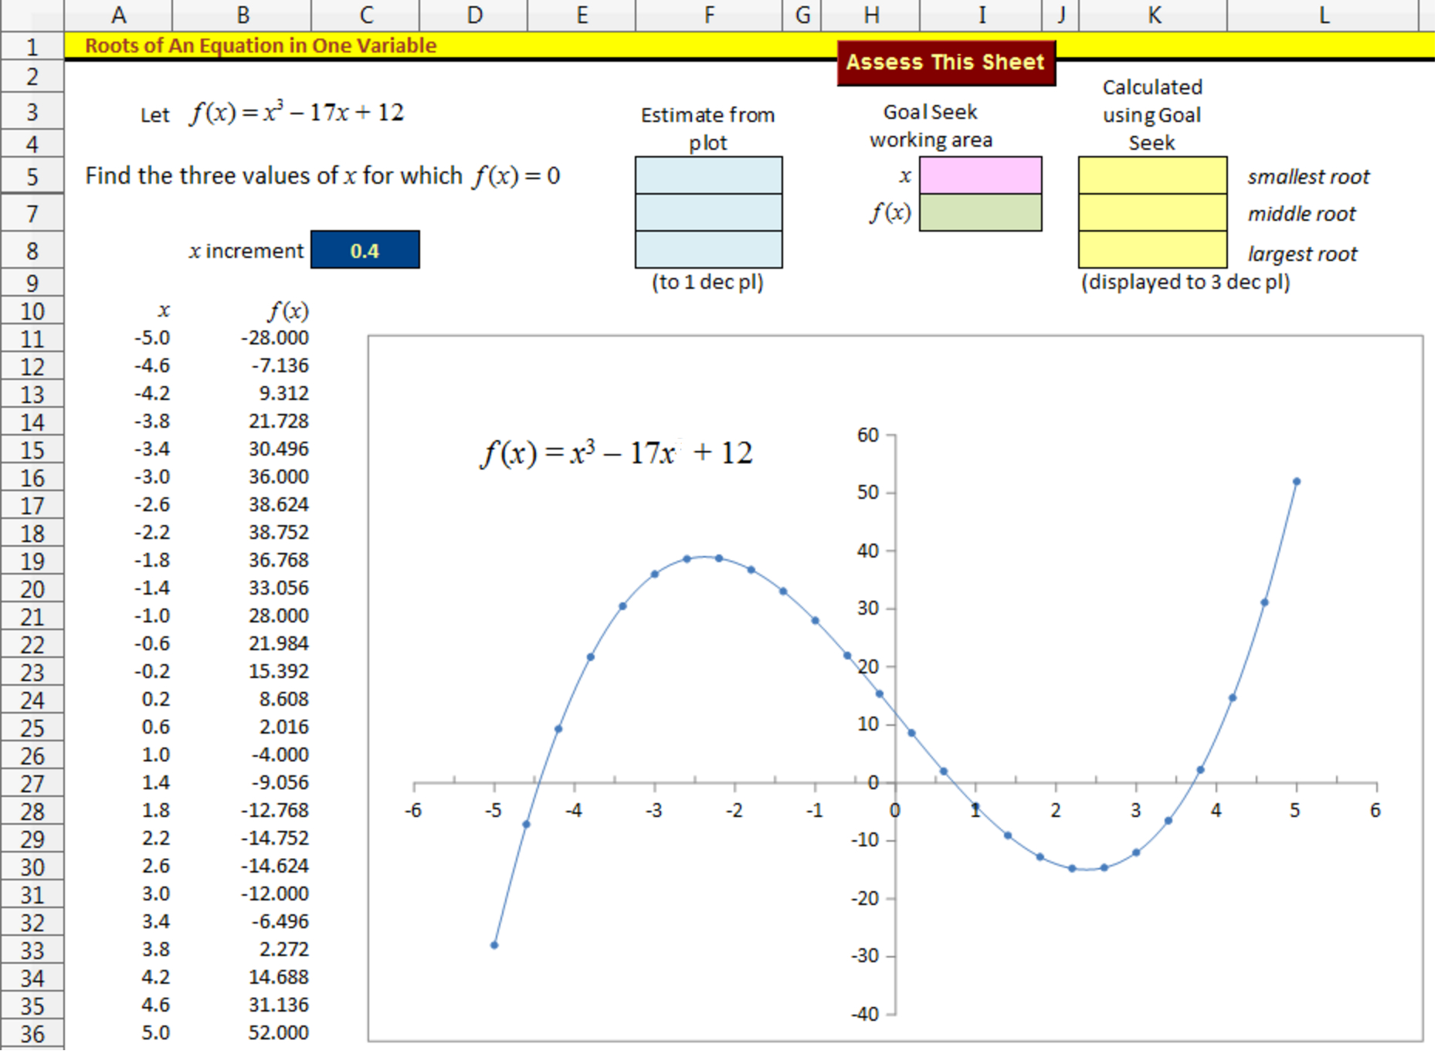Click the pink Goal Seek x cell
Viewport: 1438px width, 1061px height.
tap(980, 175)
